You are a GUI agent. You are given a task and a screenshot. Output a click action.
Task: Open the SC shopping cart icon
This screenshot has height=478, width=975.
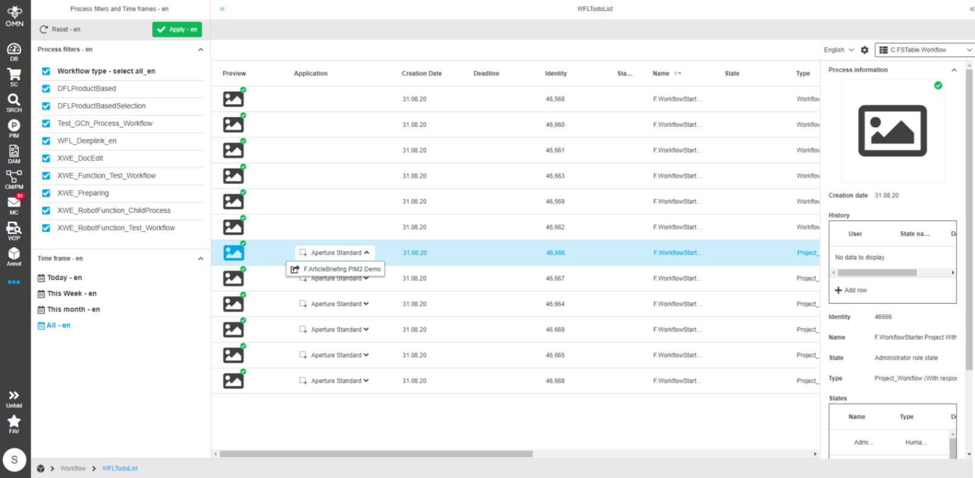14,77
